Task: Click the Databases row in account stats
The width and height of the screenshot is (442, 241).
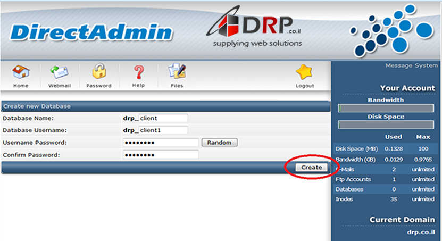Action: click(386, 189)
